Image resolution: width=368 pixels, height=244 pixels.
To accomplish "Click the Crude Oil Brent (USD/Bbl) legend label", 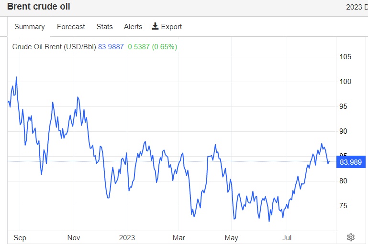I will 54,47.
